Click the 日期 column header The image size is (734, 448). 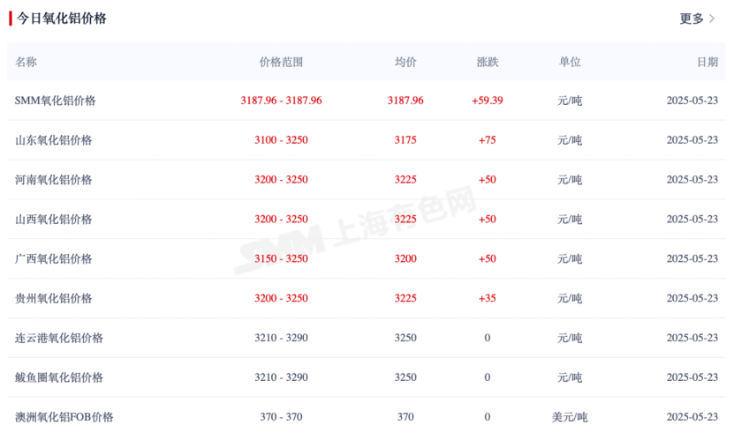(x=707, y=63)
